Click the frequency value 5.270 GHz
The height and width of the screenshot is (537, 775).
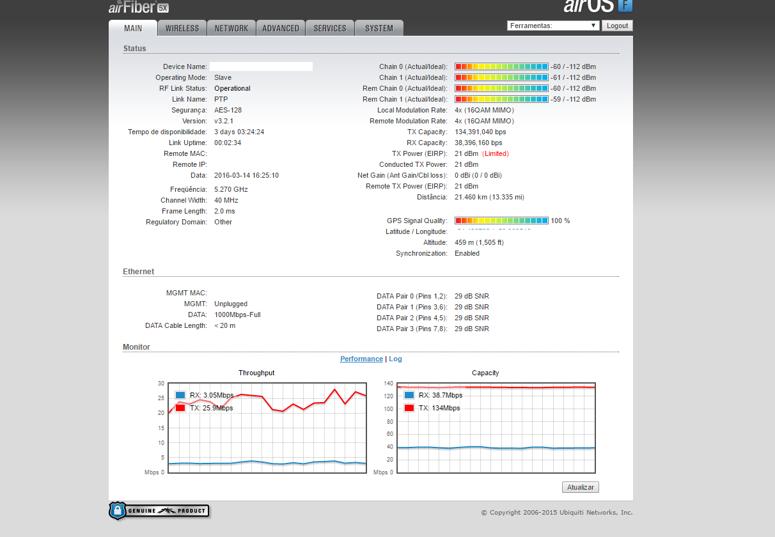coord(231,189)
